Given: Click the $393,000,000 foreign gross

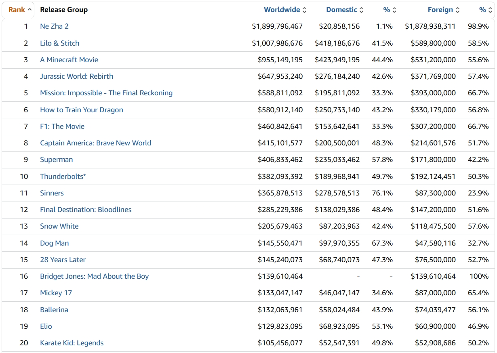Looking at the screenshot, I should pyautogui.click(x=433, y=93).
